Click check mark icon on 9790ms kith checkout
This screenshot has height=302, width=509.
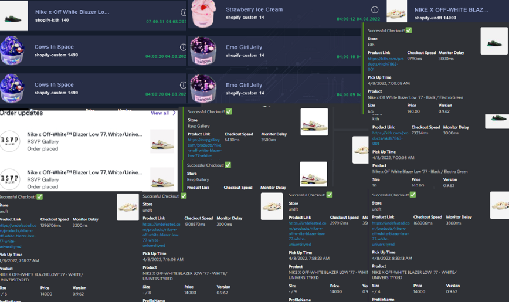tap(409, 30)
